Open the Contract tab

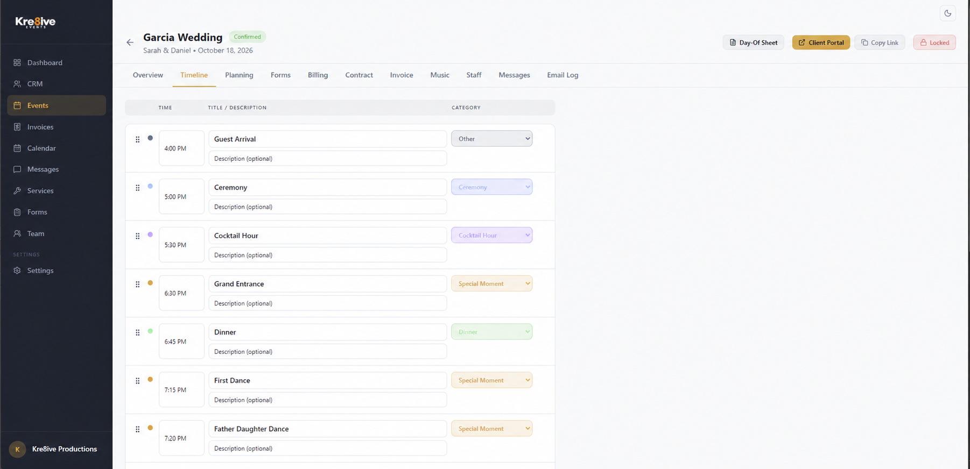359,75
